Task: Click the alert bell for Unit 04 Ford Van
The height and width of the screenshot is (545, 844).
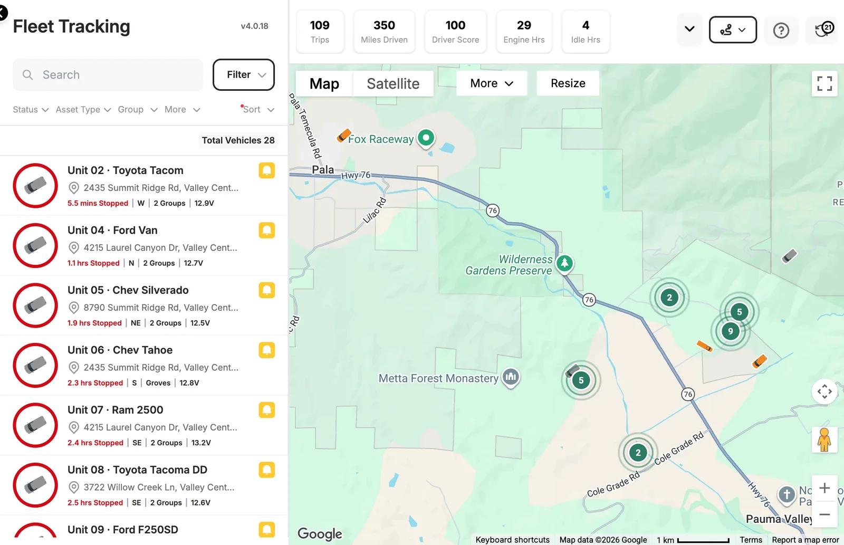Action: pos(267,230)
